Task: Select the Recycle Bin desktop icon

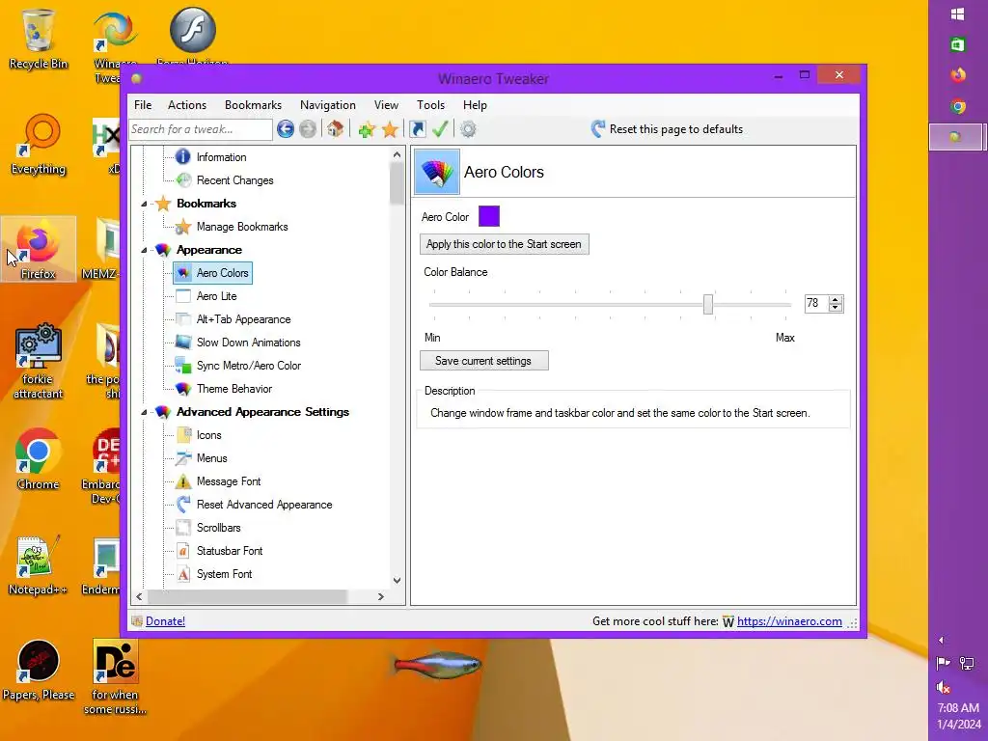Action: 38,39
